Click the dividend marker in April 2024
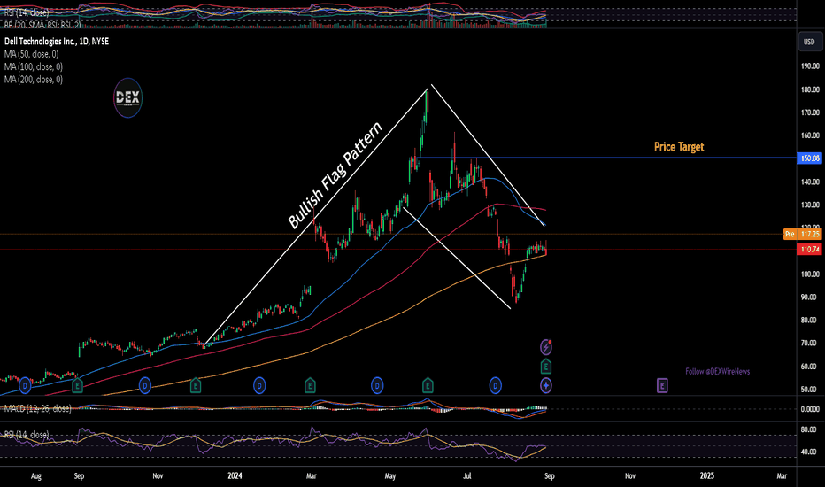 [x=377, y=386]
